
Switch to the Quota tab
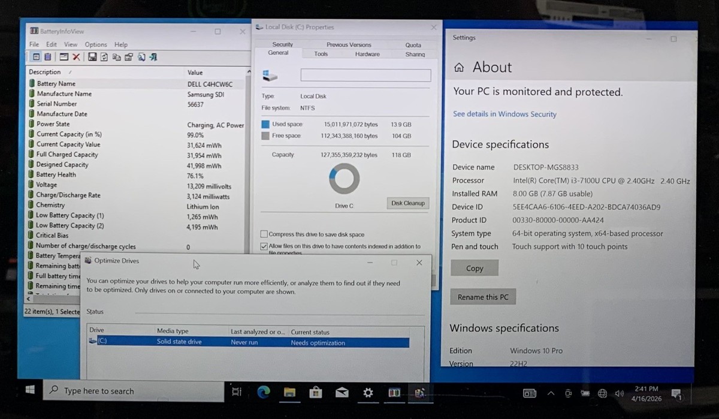(x=413, y=45)
